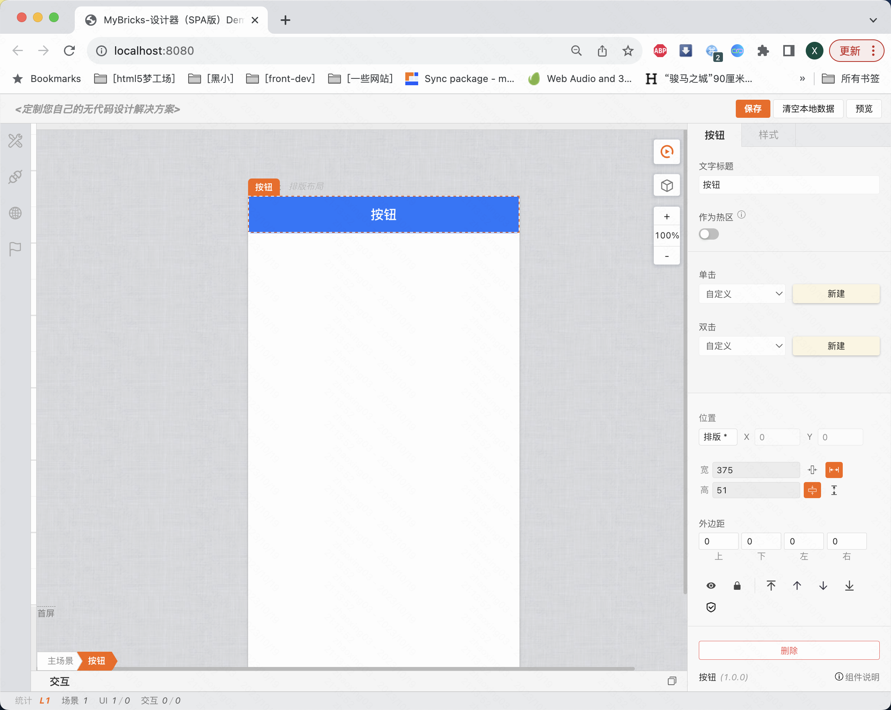
Task: Toggle the 作为热区 switch
Action: [709, 234]
